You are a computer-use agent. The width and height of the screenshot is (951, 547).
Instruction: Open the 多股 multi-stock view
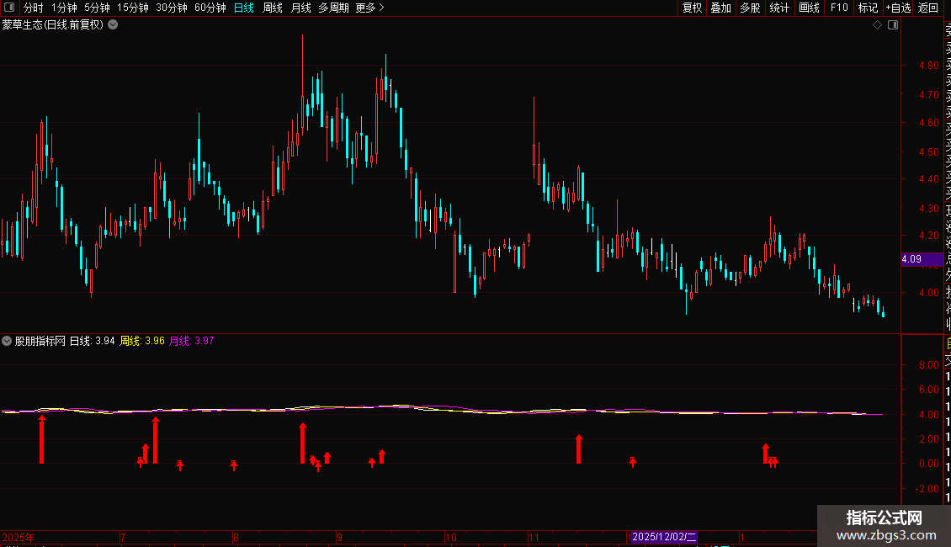[750, 8]
